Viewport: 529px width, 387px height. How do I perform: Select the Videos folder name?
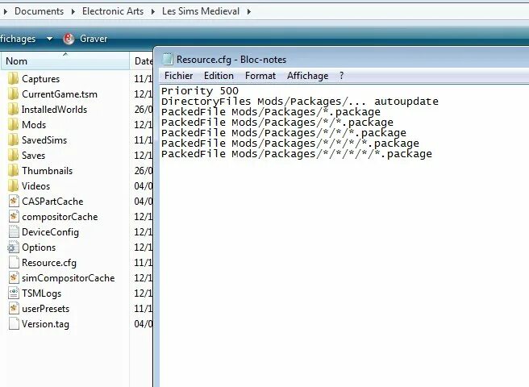click(x=35, y=186)
